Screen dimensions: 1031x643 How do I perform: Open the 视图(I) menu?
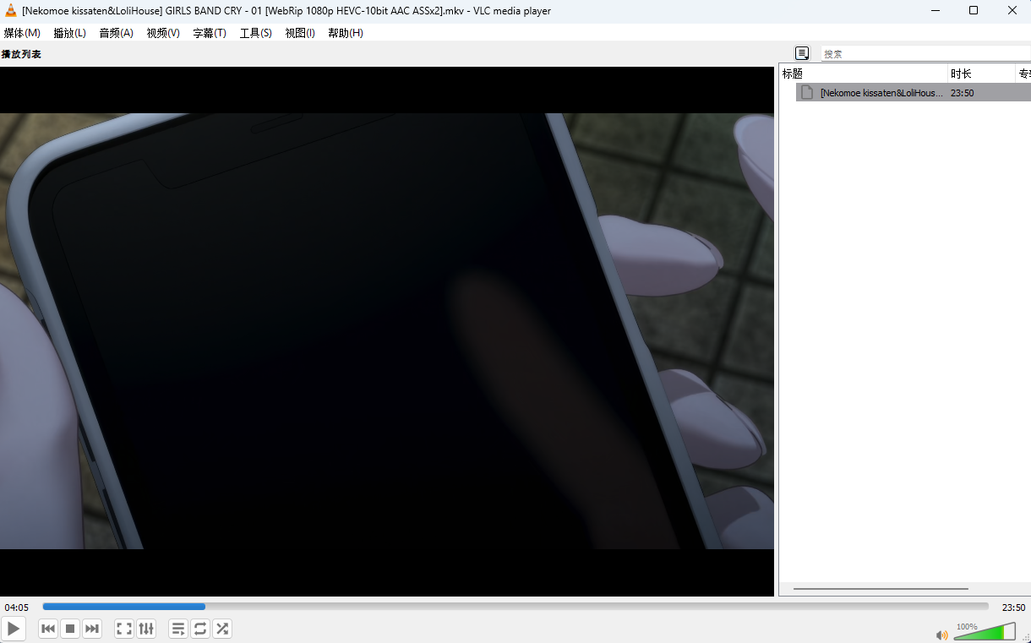coord(300,33)
